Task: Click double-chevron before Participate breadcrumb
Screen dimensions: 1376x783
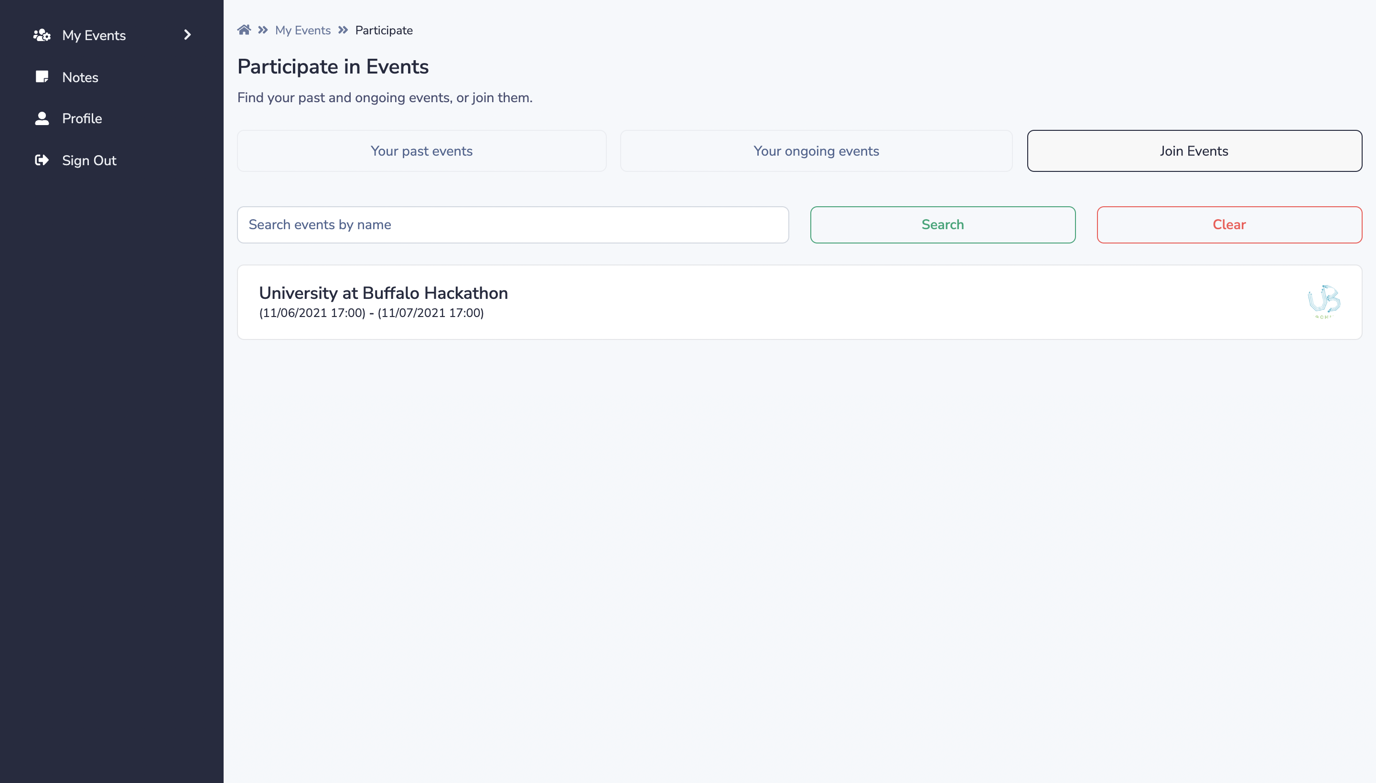Action: 343,30
